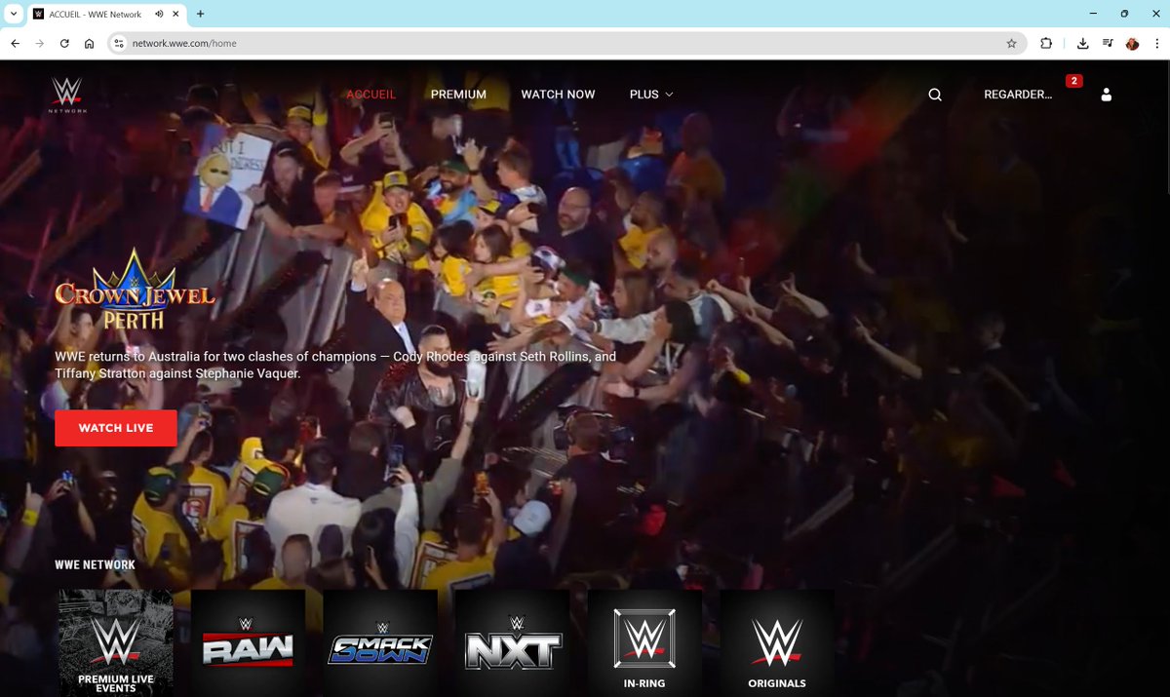Screen dimensions: 1170x697
Task: Open the REGARDER... menu link
Action: click(x=1018, y=95)
